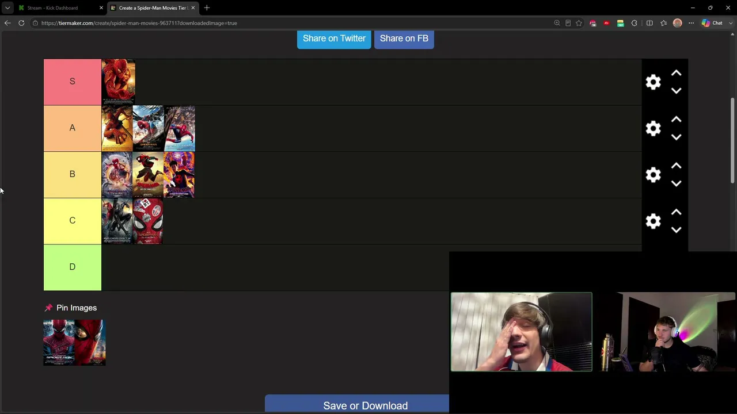Move the S tier row down
This screenshot has width=737, height=414.
tap(676, 91)
